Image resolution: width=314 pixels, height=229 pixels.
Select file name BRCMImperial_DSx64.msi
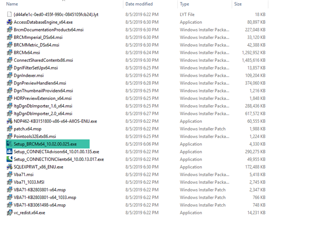coord(38,37)
